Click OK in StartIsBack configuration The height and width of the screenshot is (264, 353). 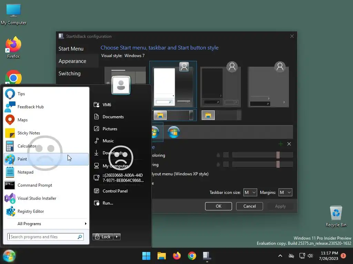[x=218, y=206]
